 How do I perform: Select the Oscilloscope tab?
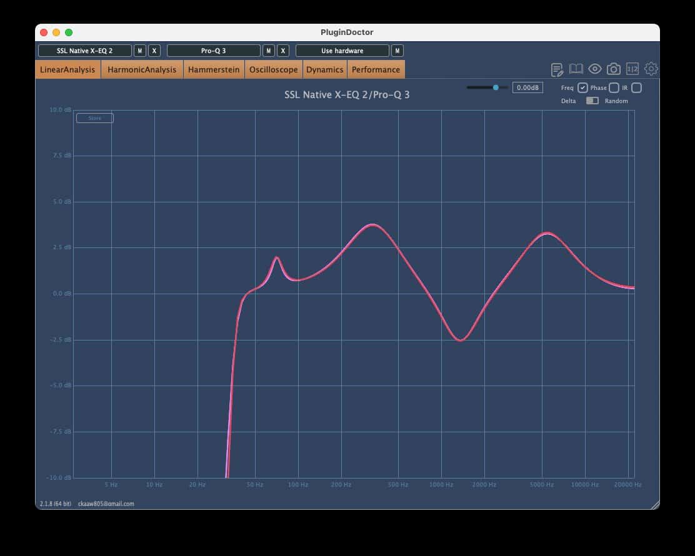pyautogui.click(x=274, y=69)
